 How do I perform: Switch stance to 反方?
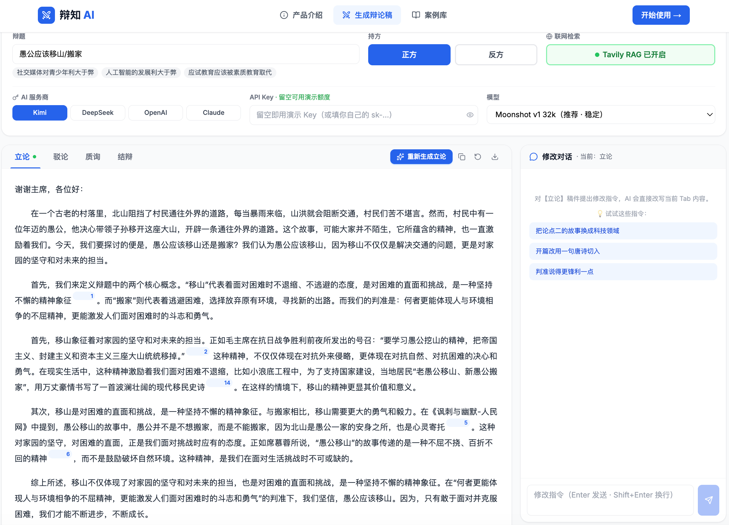pos(496,55)
